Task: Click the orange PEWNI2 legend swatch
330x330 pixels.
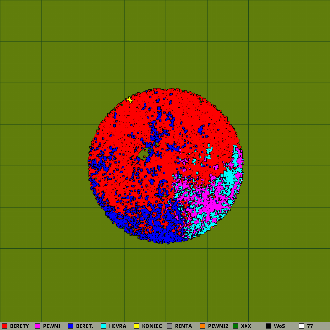Action: [x=202, y=326]
